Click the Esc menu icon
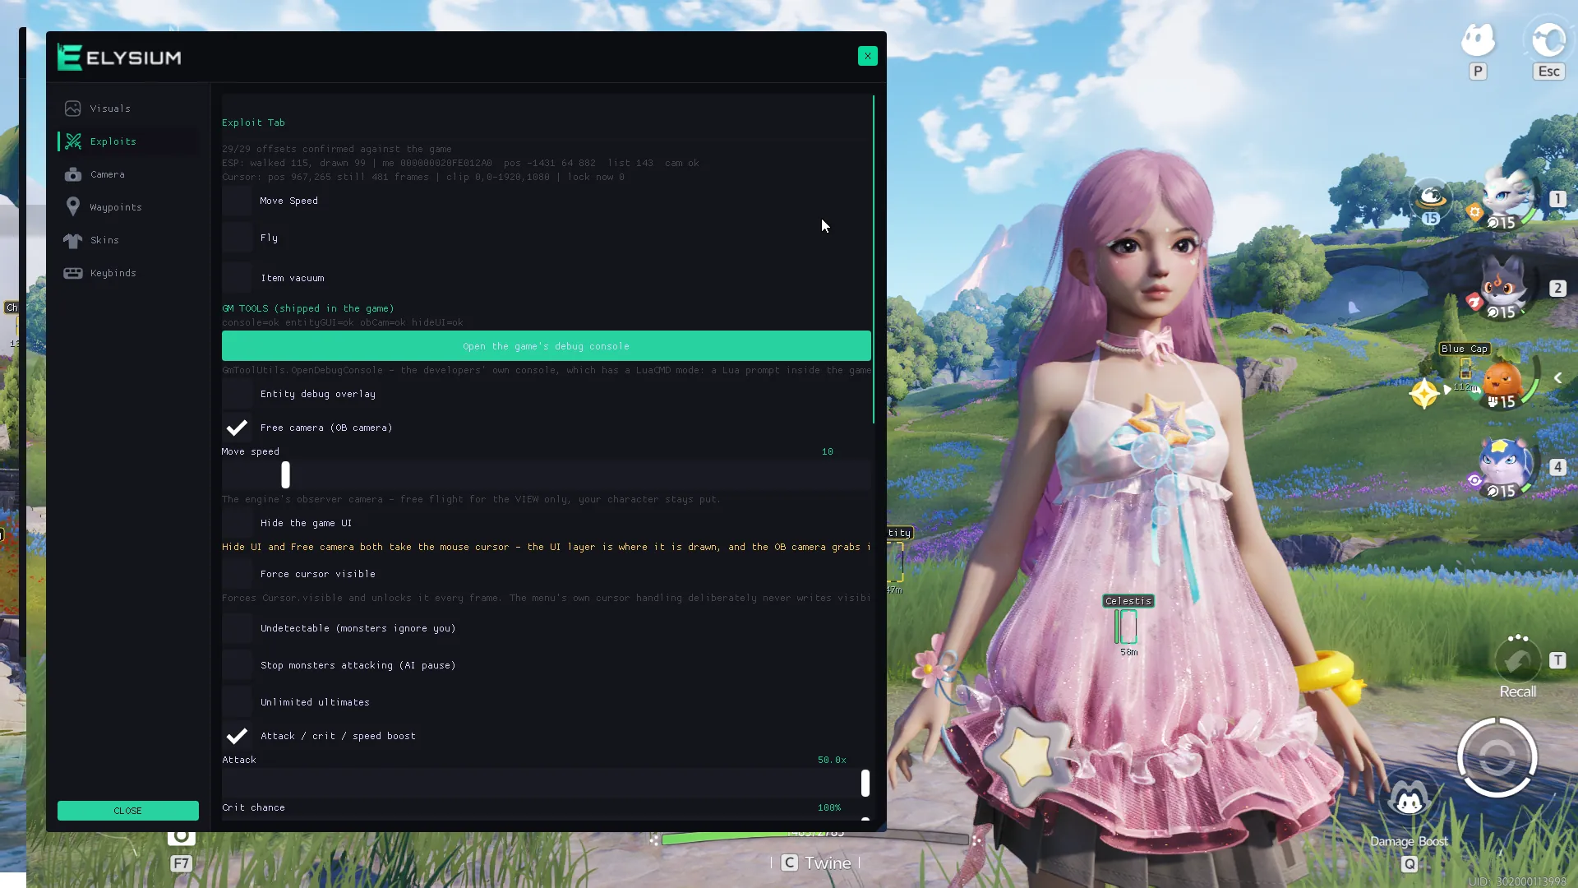1578x888 pixels. (1548, 39)
